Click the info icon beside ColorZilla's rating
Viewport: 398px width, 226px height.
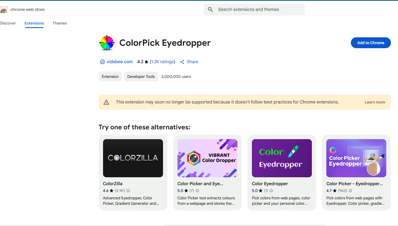point(128,191)
